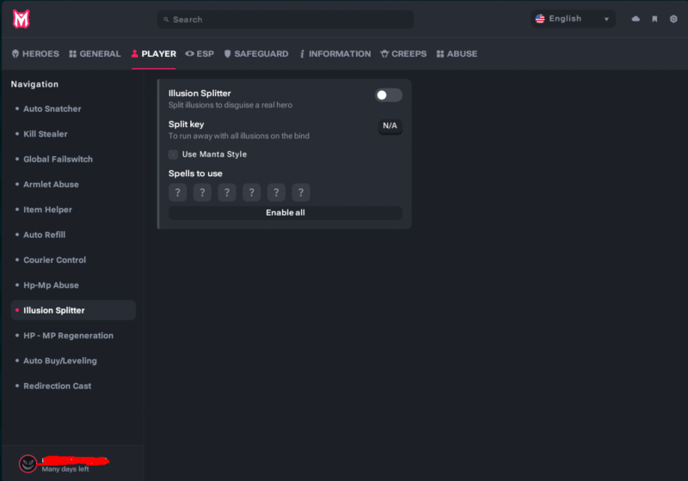This screenshot has height=481, width=688.
Task: Open Kill Stealer in navigation
Action: 73,134
